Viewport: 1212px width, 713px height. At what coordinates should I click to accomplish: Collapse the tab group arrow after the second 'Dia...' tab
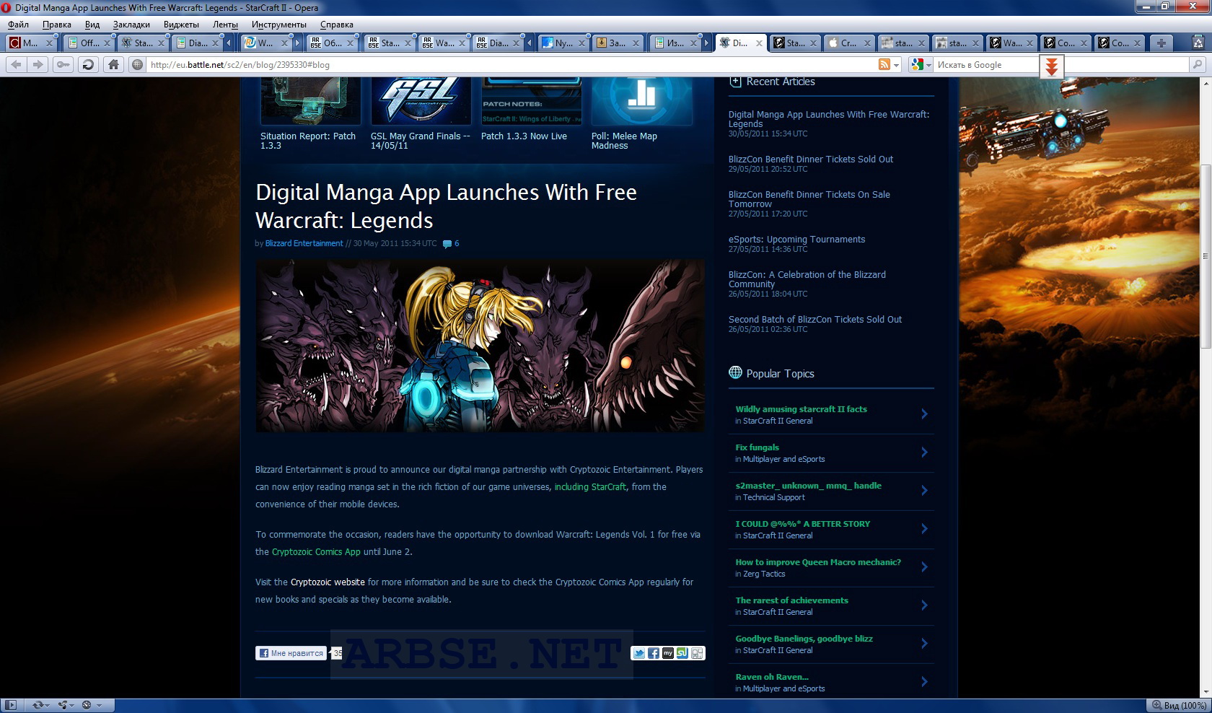coord(529,43)
